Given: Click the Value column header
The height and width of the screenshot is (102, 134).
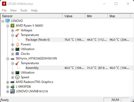Looking at the screenshot, I should pos(74,16).
